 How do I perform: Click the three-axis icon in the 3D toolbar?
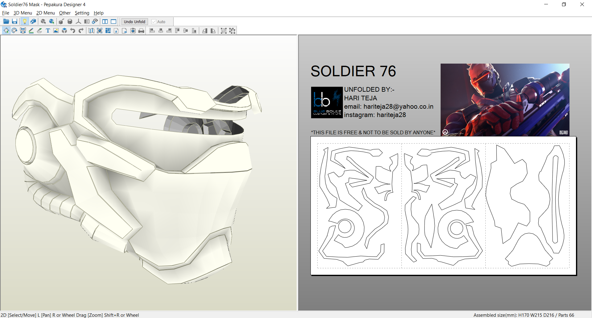(x=78, y=22)
